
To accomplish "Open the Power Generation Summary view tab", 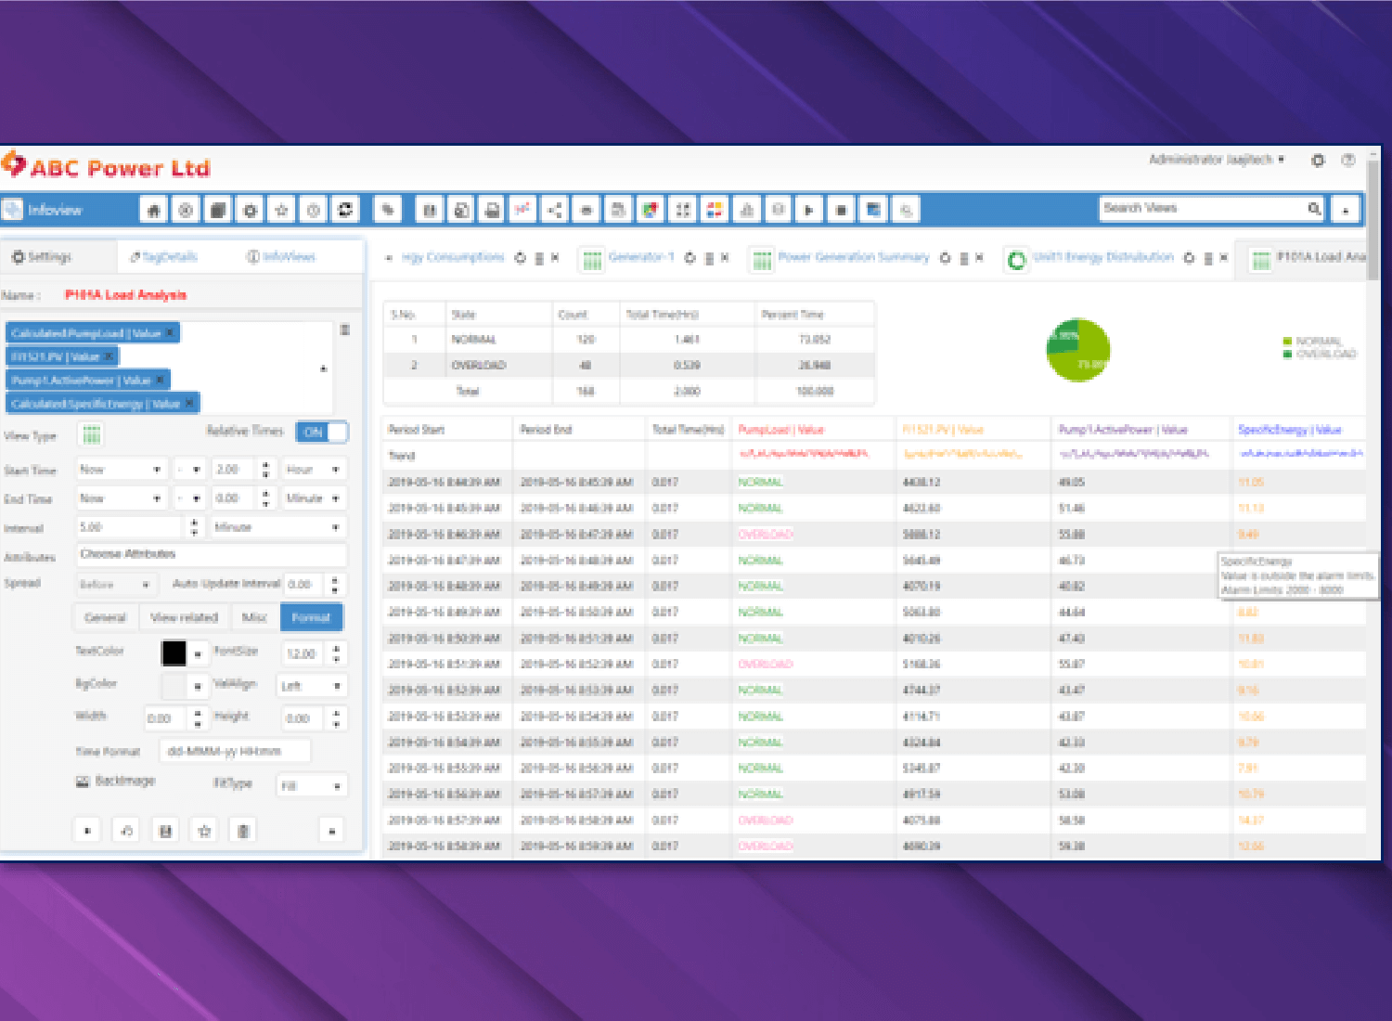I will 852,257.
